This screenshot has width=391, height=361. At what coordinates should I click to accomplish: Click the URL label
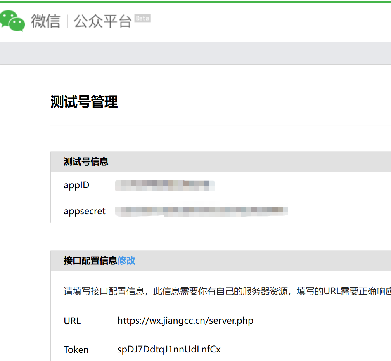(x=72, y=321)
